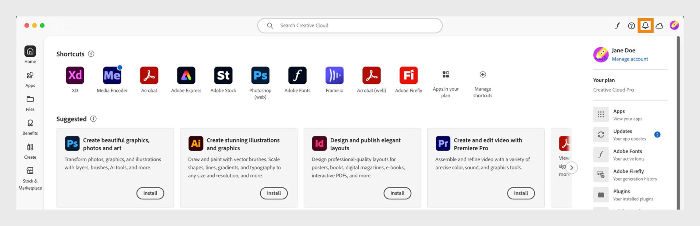The image size is (700, 226).
Task: Click the Illustrator Ai icon in card
Action: pos(196,143)
